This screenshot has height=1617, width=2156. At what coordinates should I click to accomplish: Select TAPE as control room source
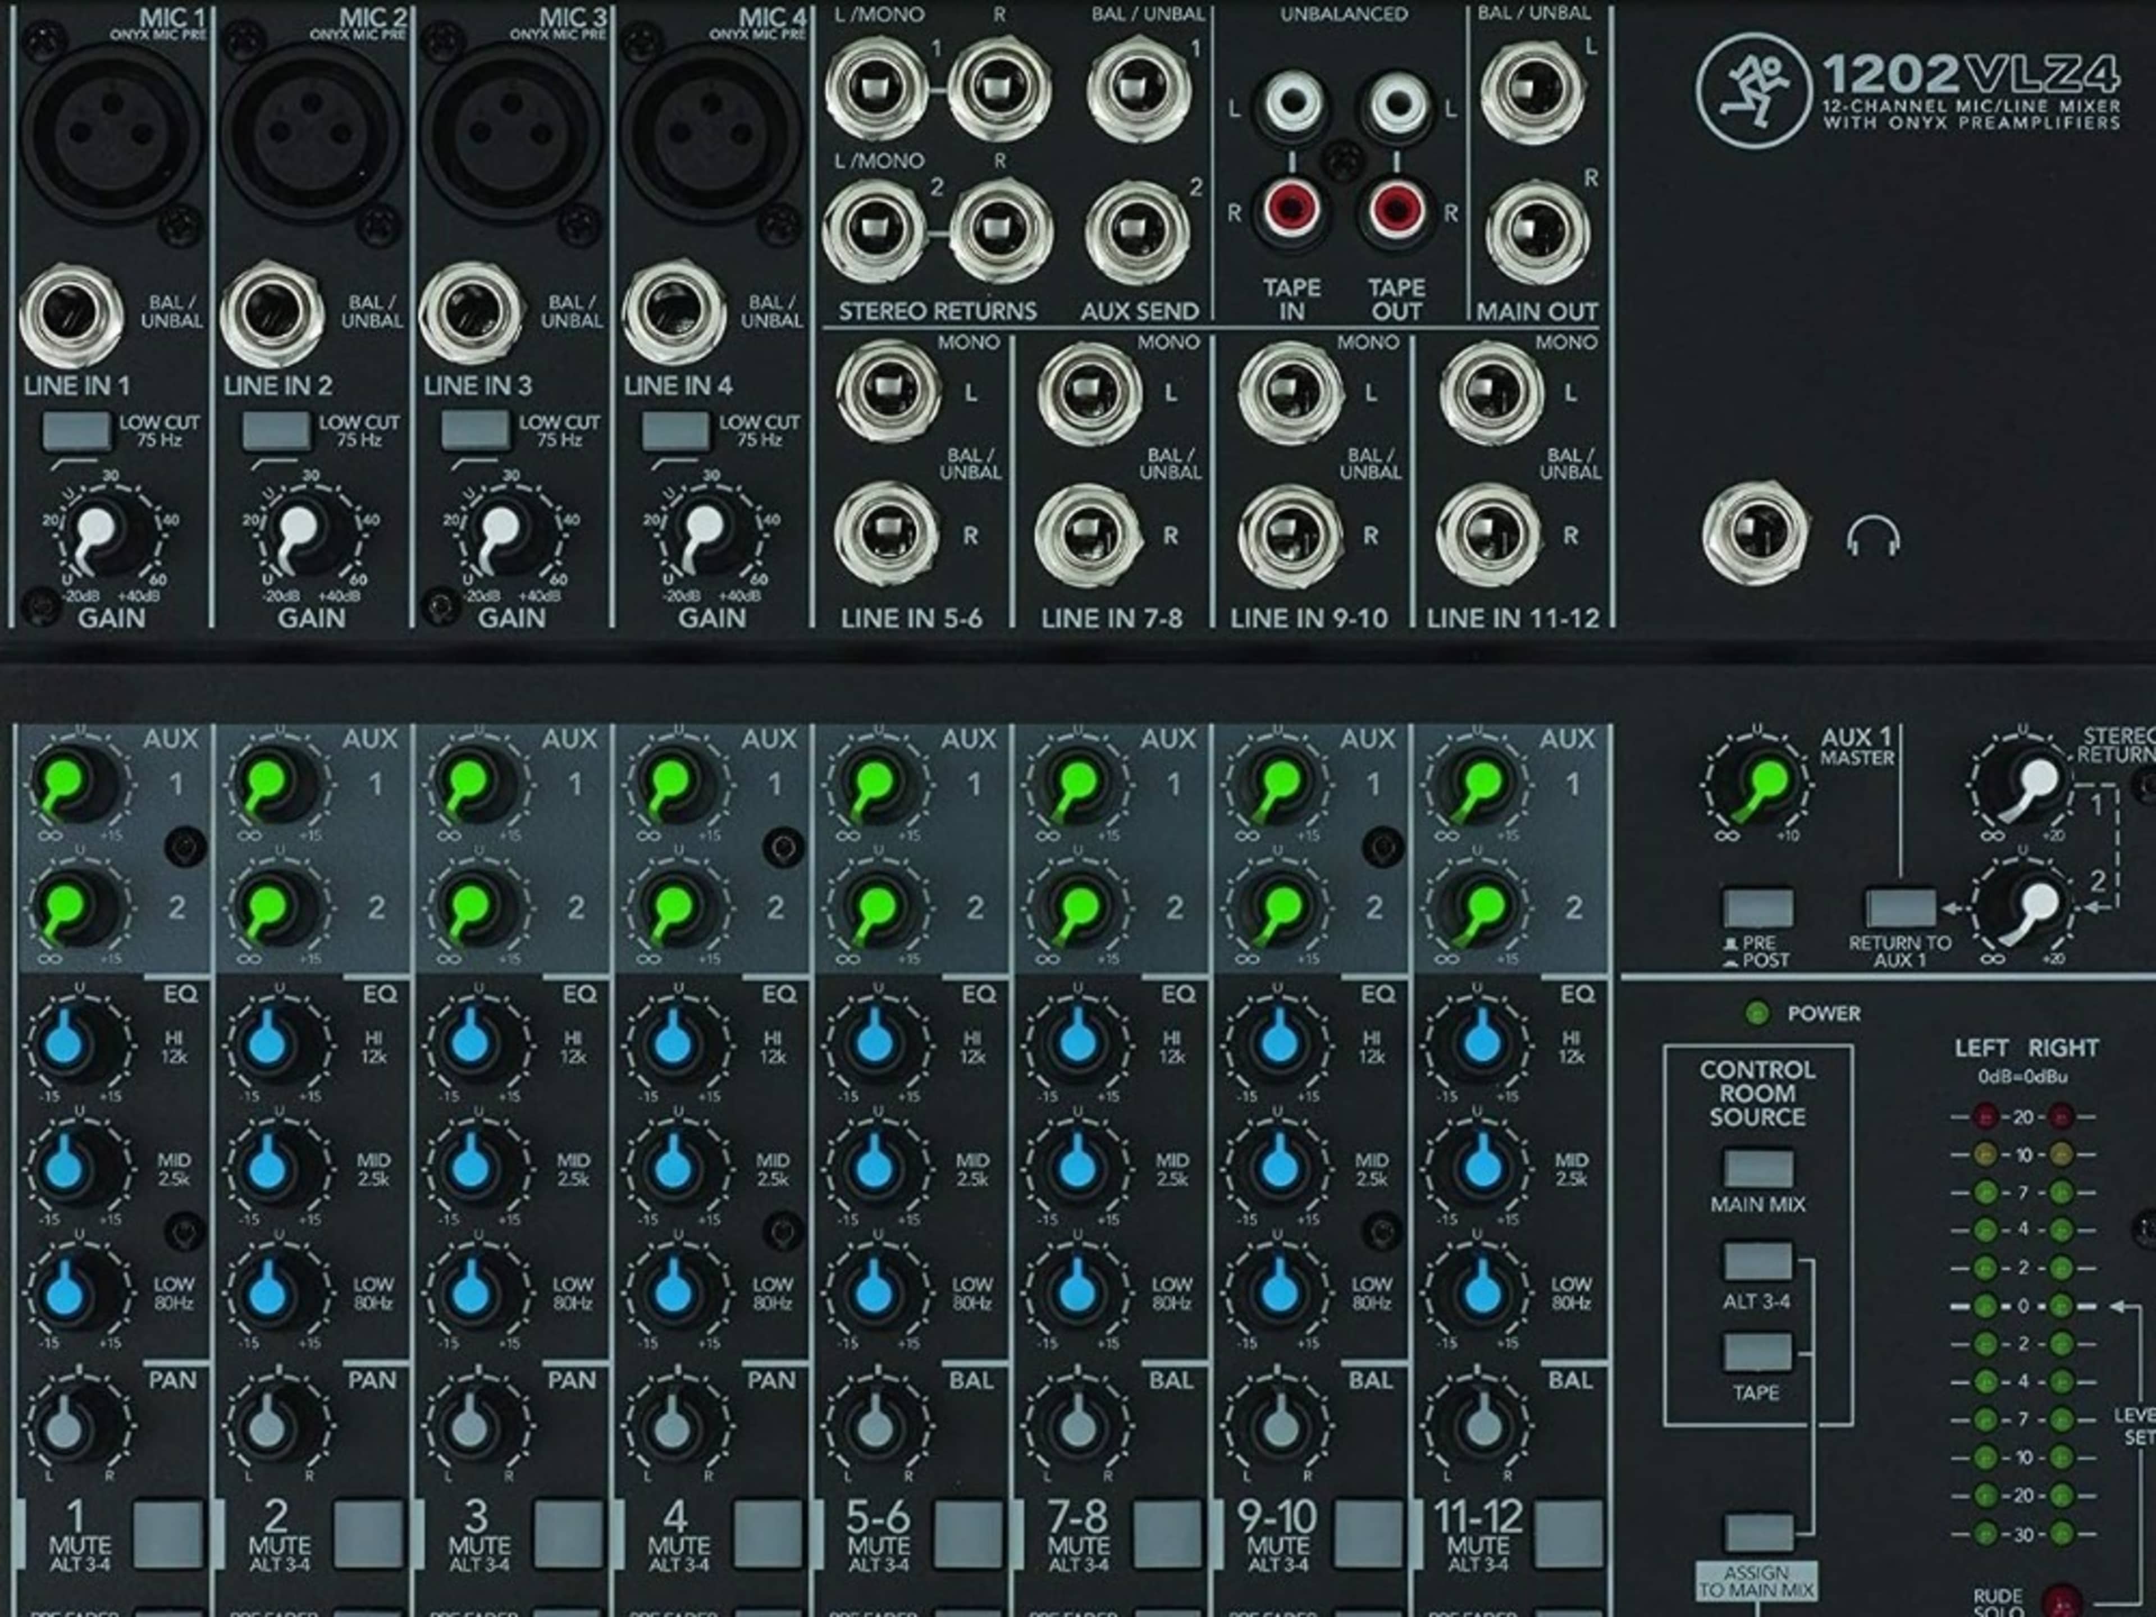coord(1758,1352)
